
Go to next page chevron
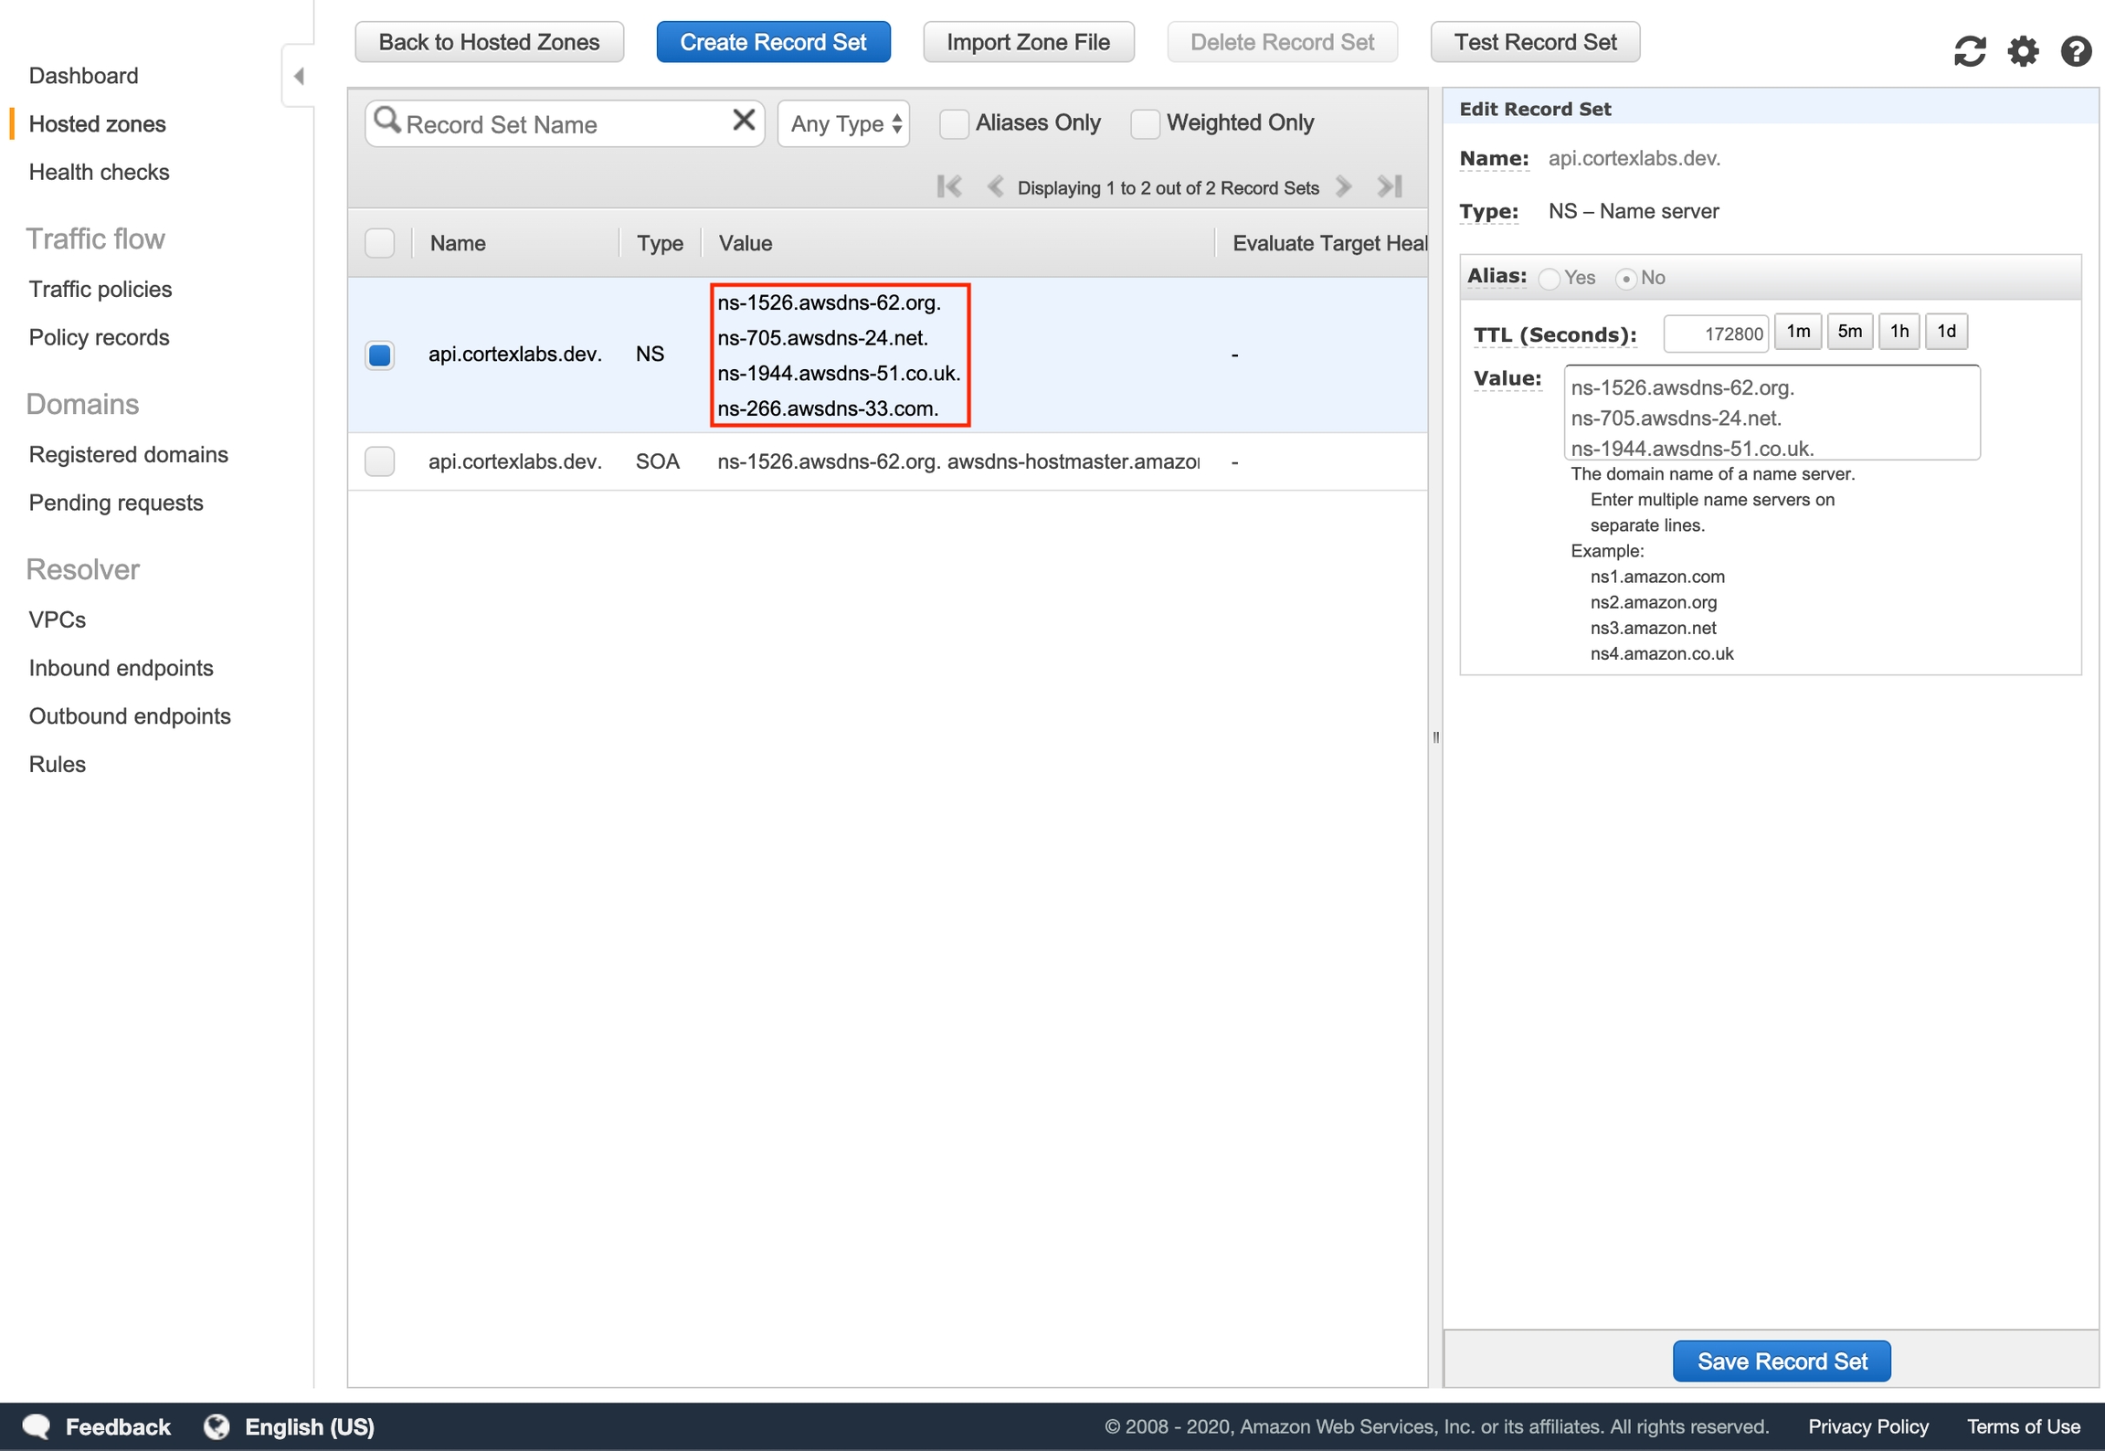pyautogui.click(x=1343, y=186)
